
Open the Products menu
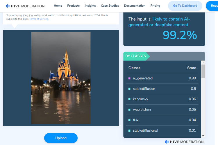(x=73, y=6)
